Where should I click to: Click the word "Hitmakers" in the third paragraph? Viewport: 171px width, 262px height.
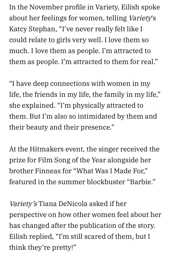click(x=45, y=149)
